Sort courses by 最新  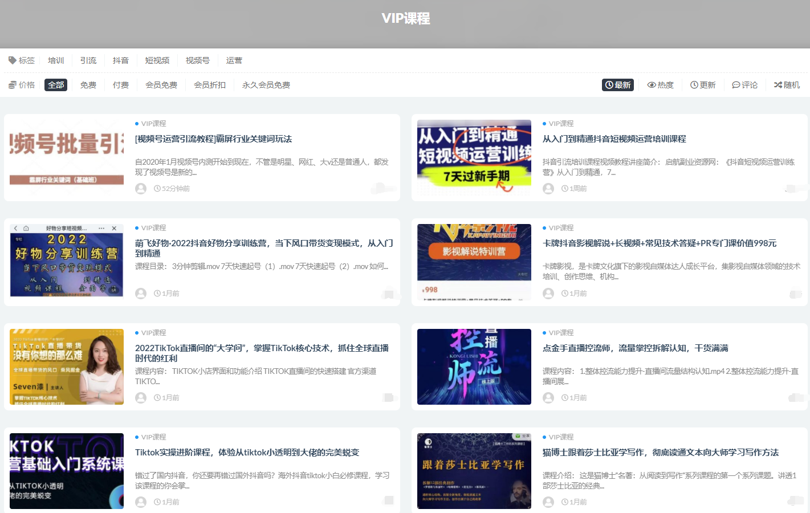pyautogui.click(x=618, y=85)
